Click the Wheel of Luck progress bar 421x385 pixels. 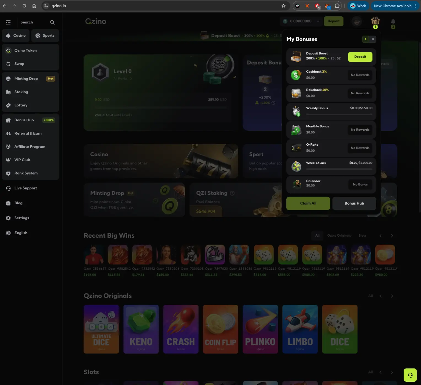click(339, 169)
